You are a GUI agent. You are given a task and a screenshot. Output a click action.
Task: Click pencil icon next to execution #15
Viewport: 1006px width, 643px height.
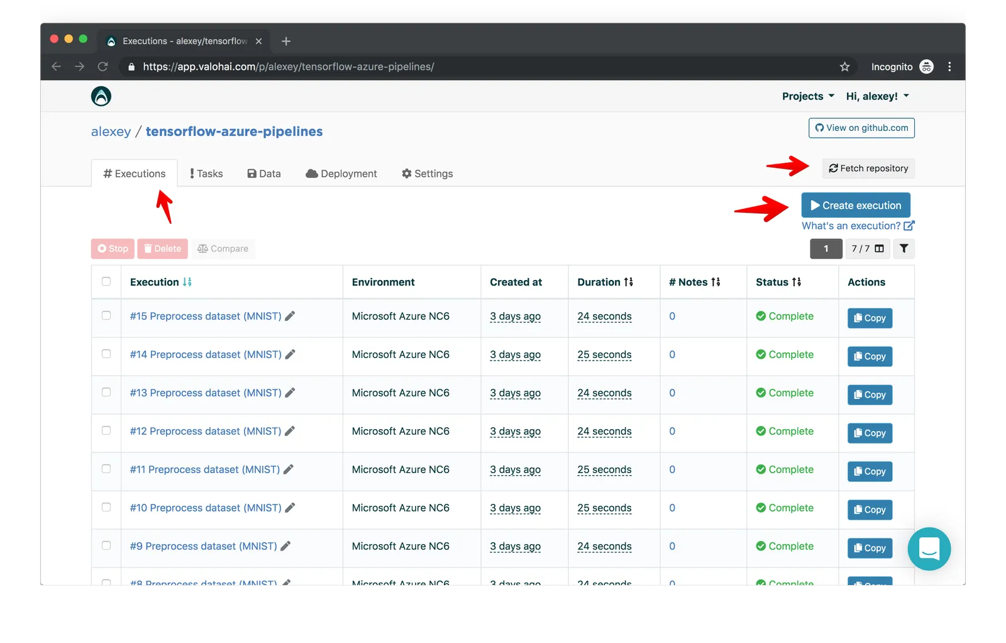(290, 316)
